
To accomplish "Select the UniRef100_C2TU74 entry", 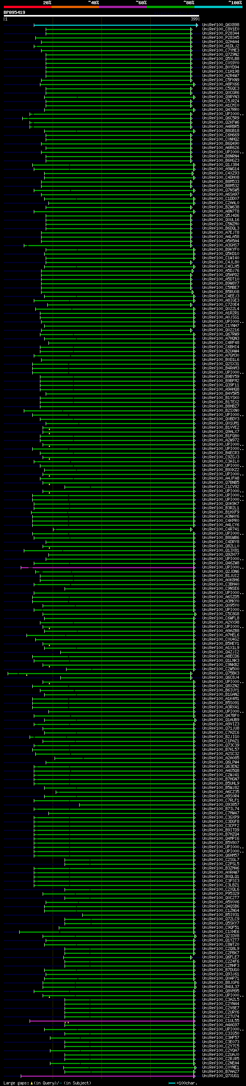I will coord(221,1016).
